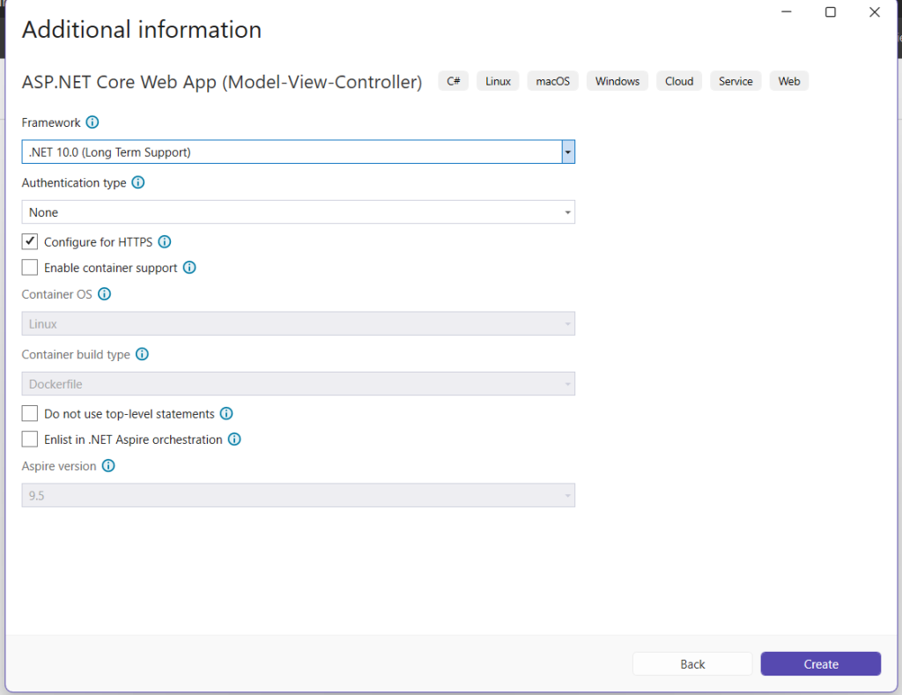Open the Framework dropdown arrow
Viewport: 902px width, 695px height.
[x=568, y=152]
